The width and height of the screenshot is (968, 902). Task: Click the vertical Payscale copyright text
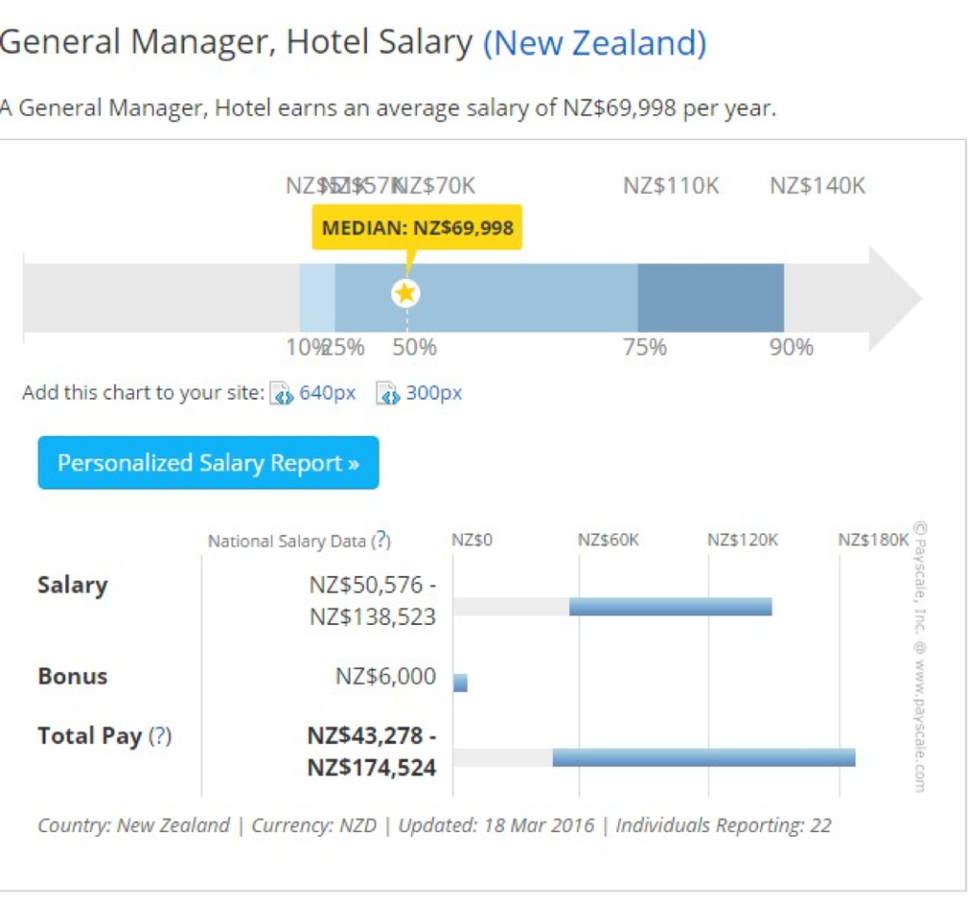pyautogui.click(x=917, y=656)
